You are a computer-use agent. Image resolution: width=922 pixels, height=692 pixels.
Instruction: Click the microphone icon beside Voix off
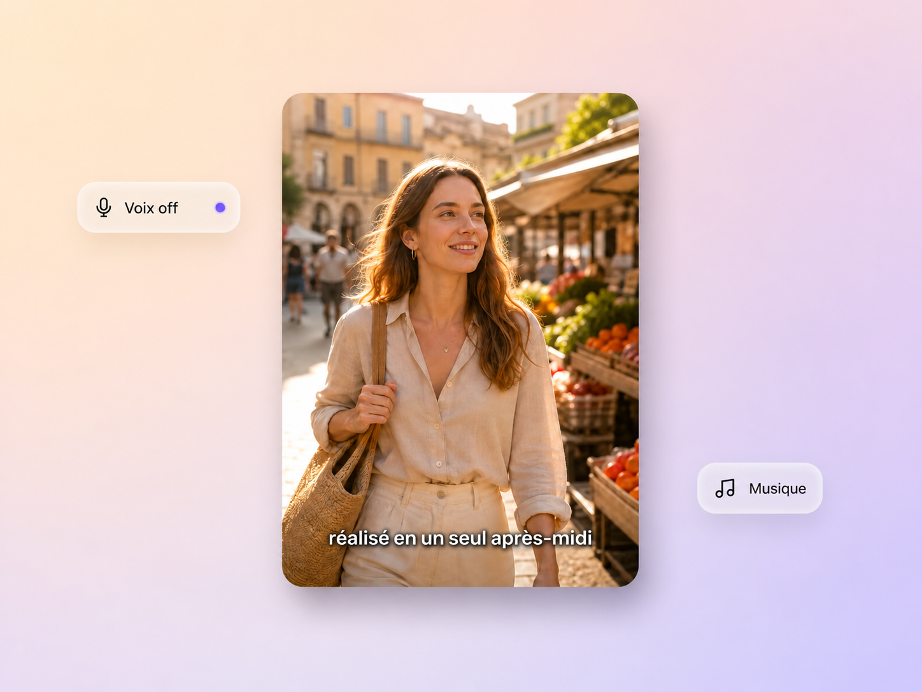tap(104, 208)
